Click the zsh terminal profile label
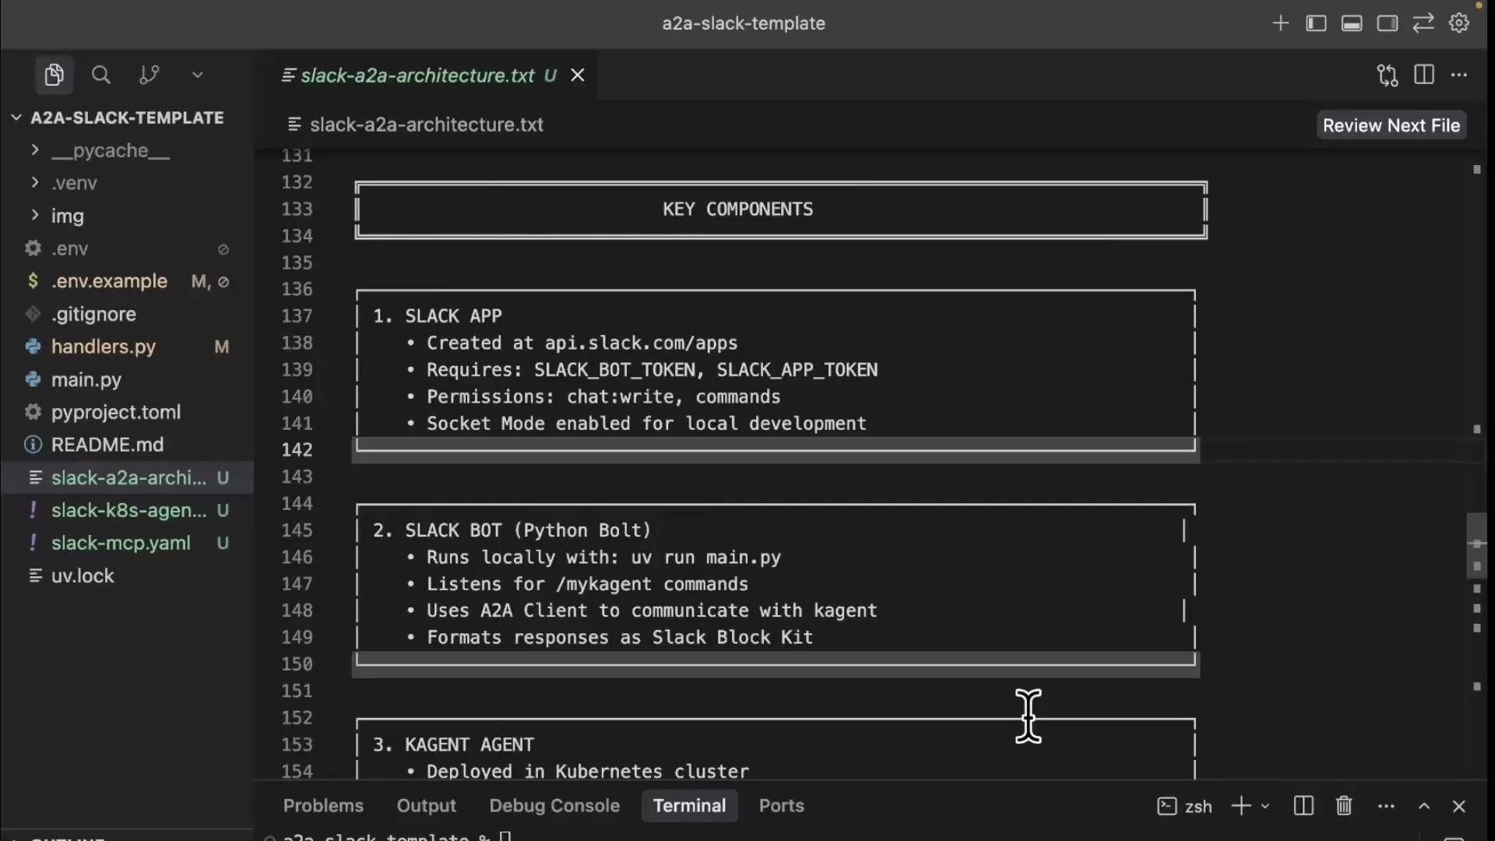 [1184, 806]
